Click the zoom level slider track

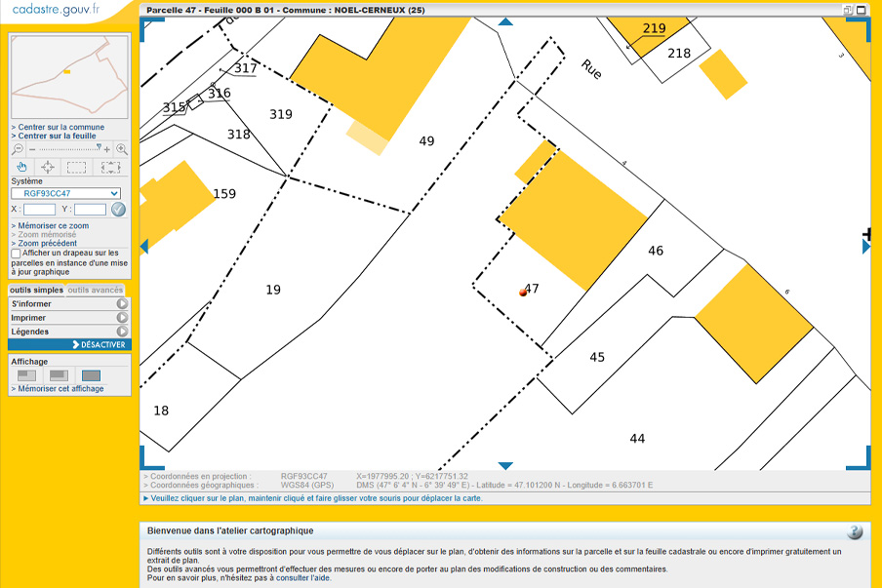point(68,149)
